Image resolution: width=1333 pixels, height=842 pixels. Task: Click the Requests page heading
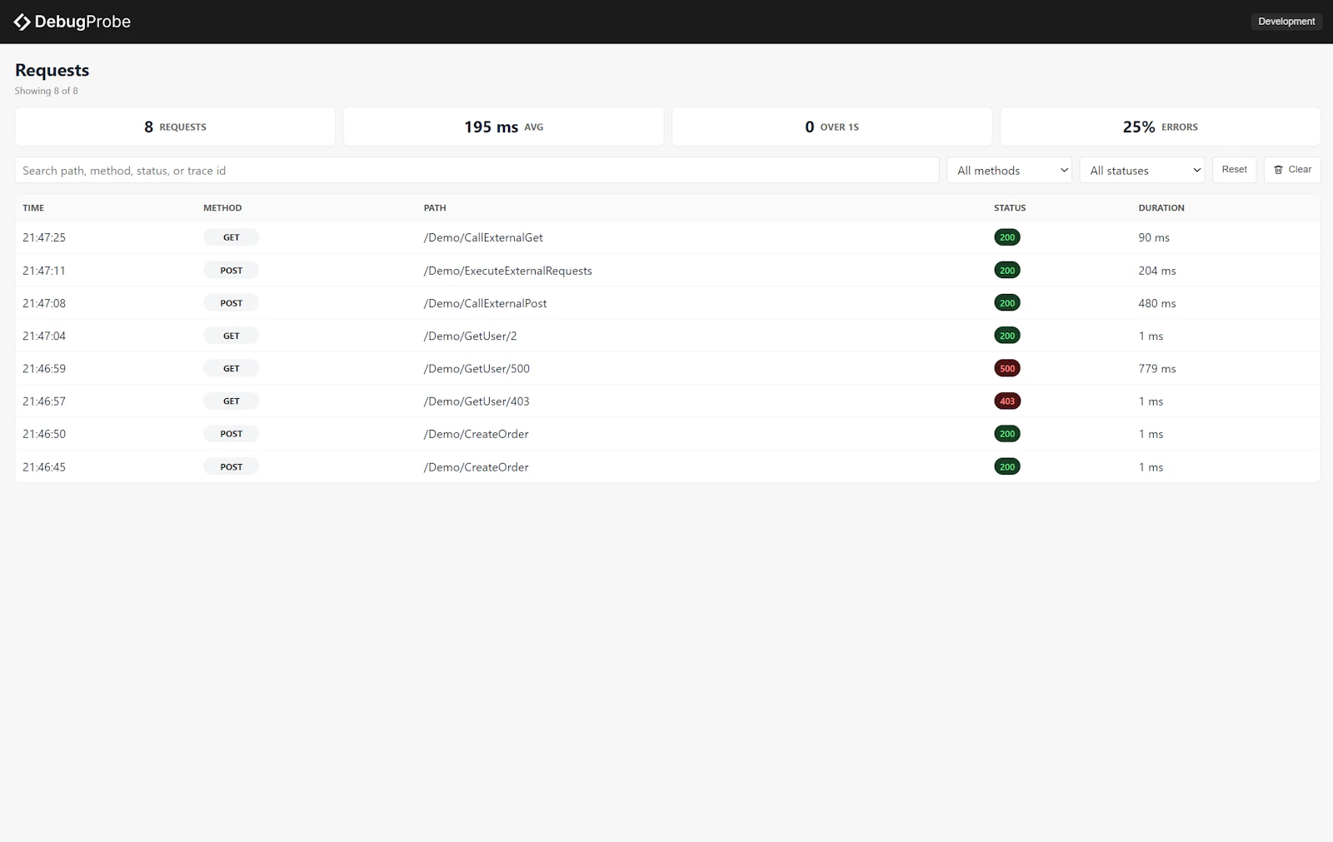(x=52, y=70)
